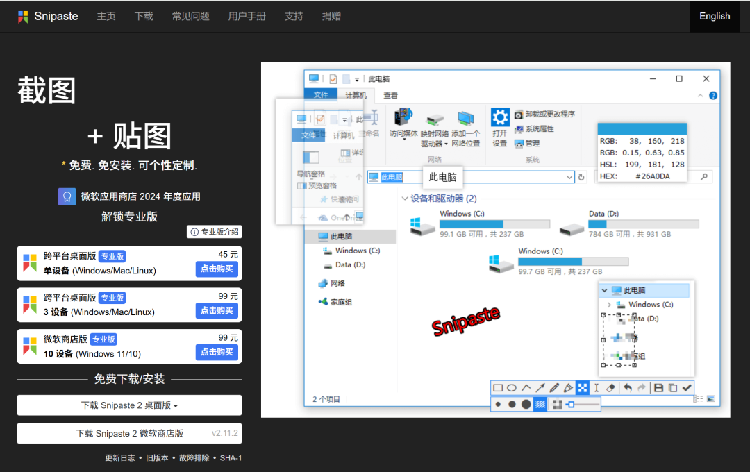Buy the 3 设备 cross-platform pro version
This screenshot has height=472, width=750.
click(x=217, y=310)
